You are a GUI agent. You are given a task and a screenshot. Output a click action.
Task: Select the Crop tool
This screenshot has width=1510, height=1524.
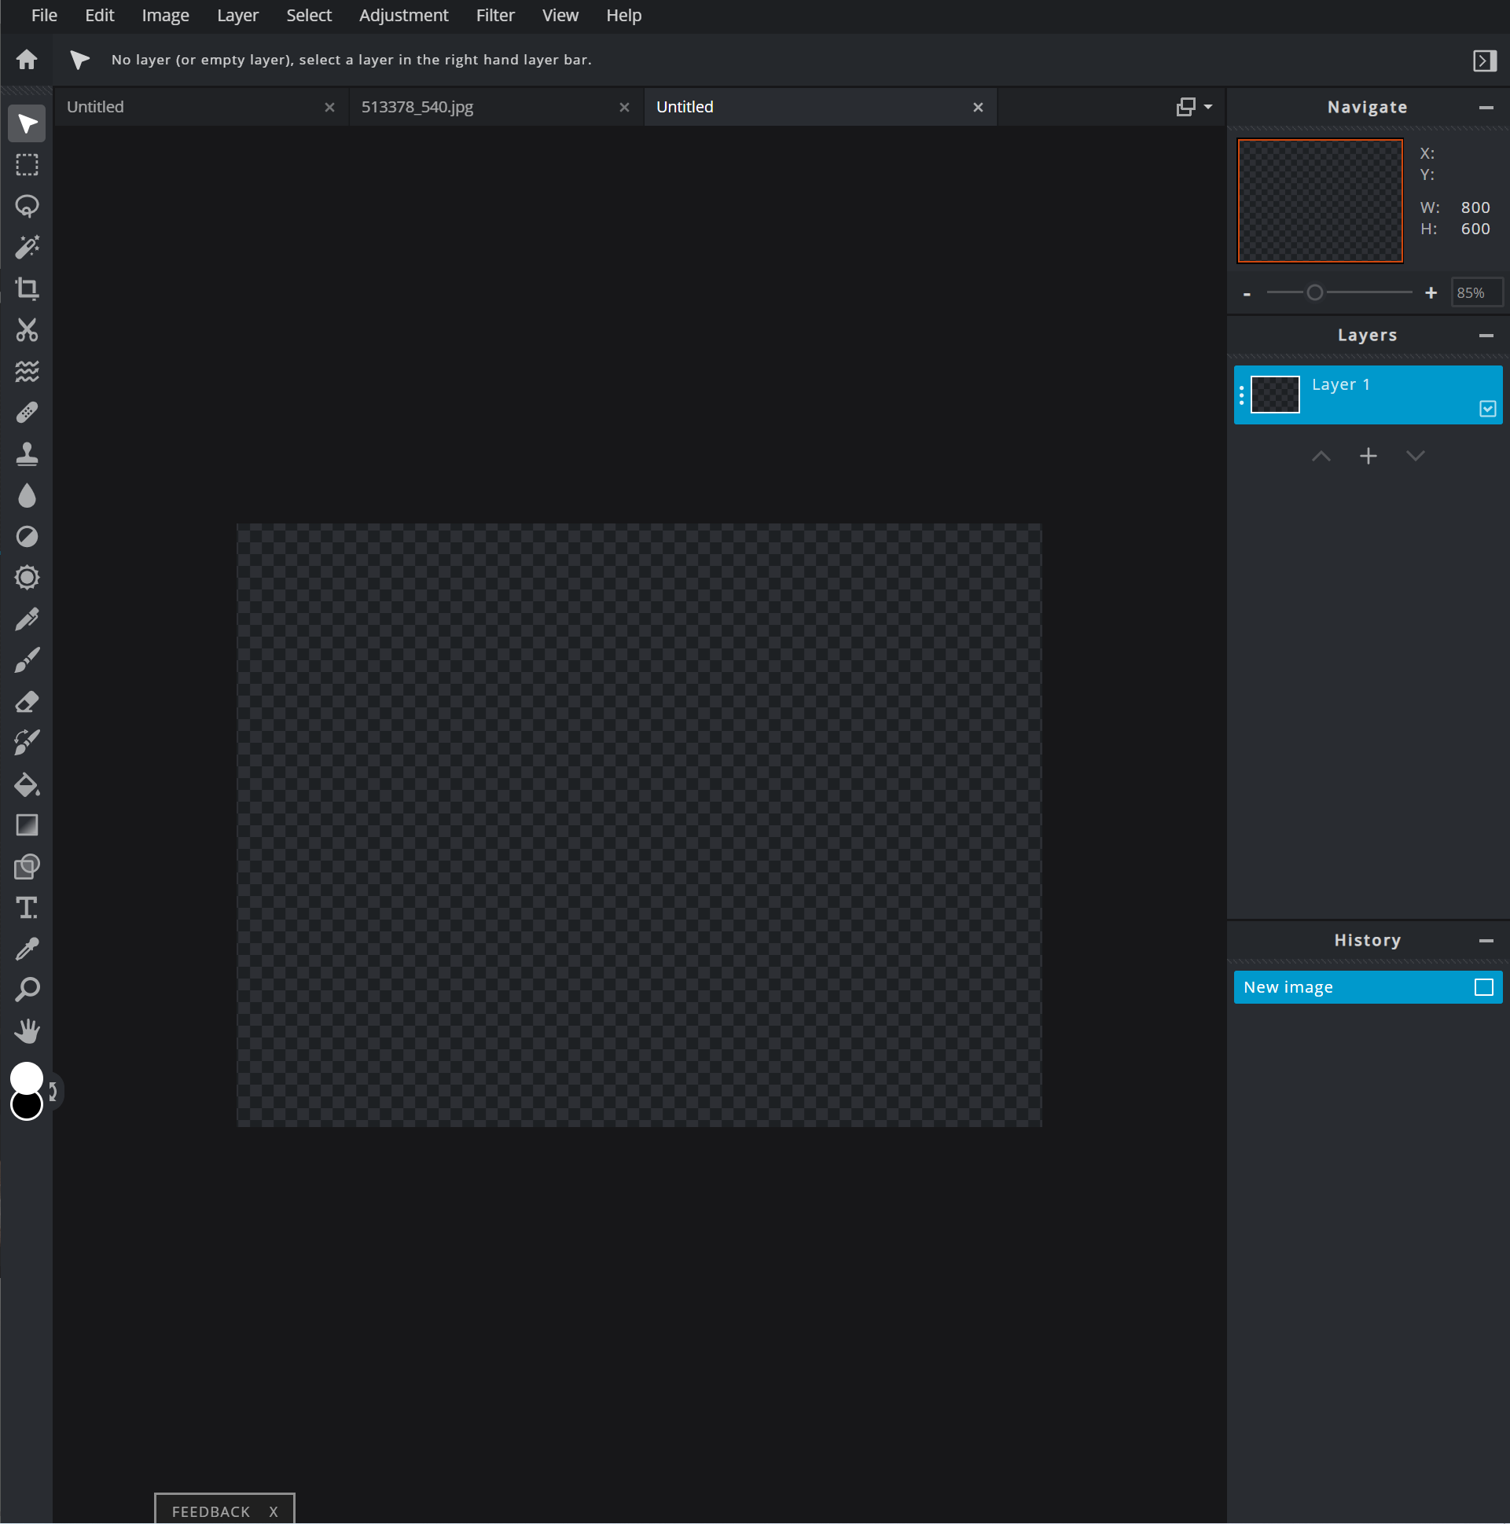27,288
